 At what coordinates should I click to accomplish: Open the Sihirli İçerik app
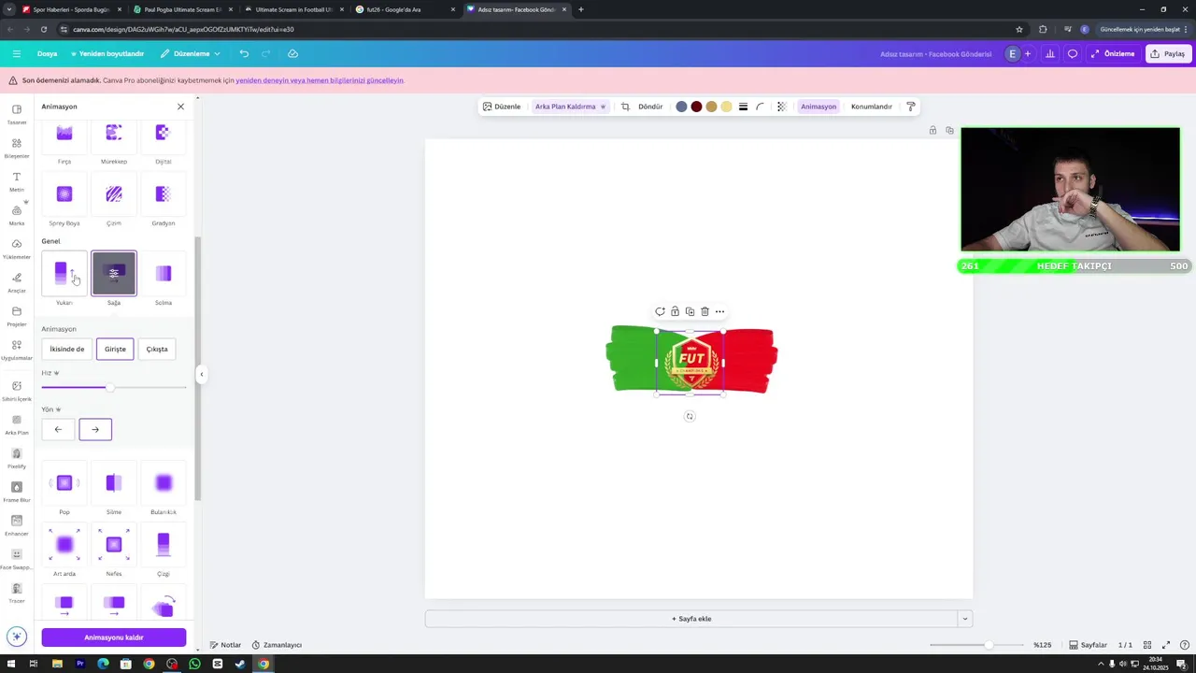pos(17,391)
